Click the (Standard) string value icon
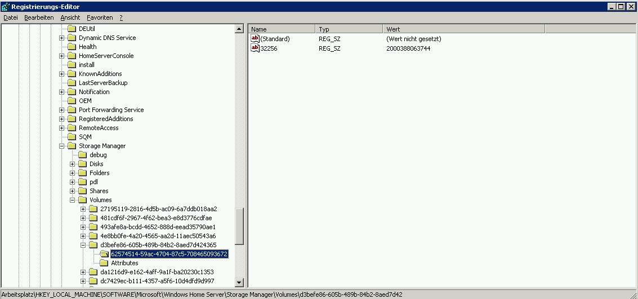This screenshot has width=638, height=299. 255,39
